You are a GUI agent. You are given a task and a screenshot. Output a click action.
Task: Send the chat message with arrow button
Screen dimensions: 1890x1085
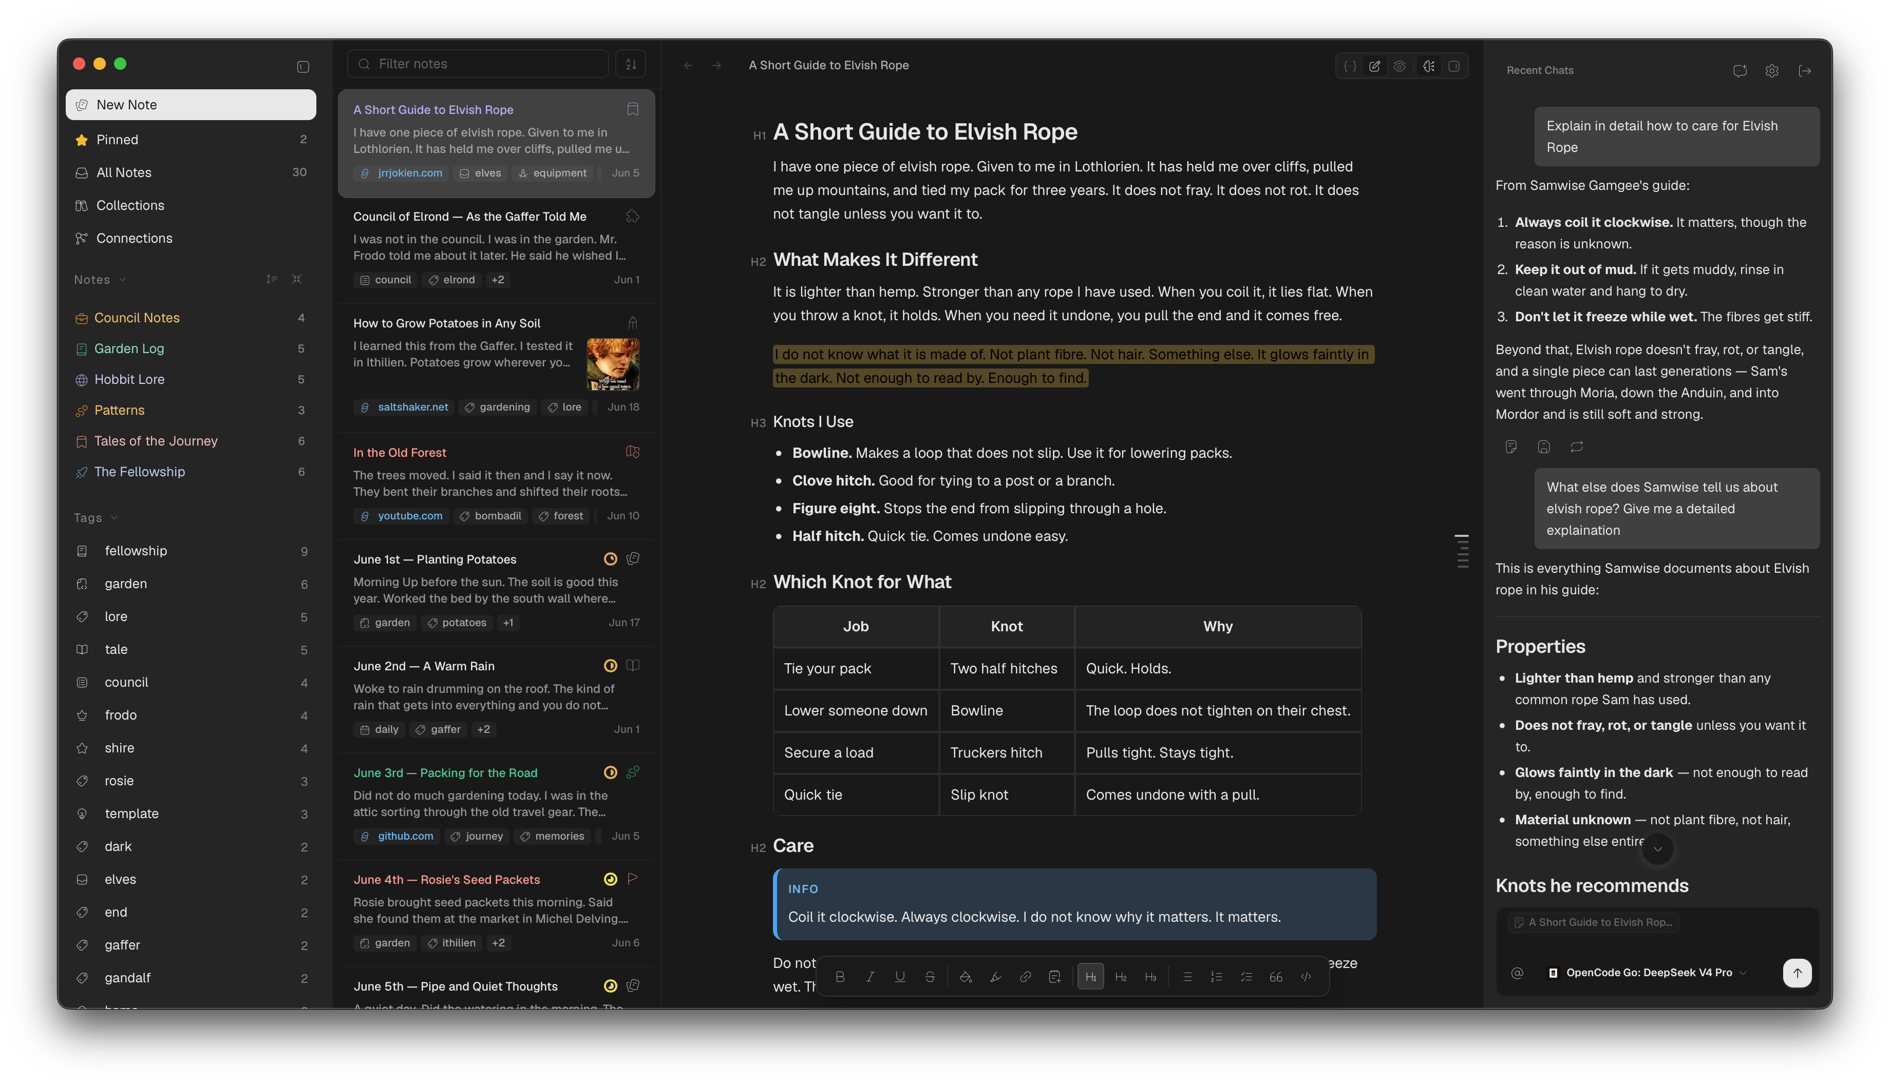[1797, 973]
